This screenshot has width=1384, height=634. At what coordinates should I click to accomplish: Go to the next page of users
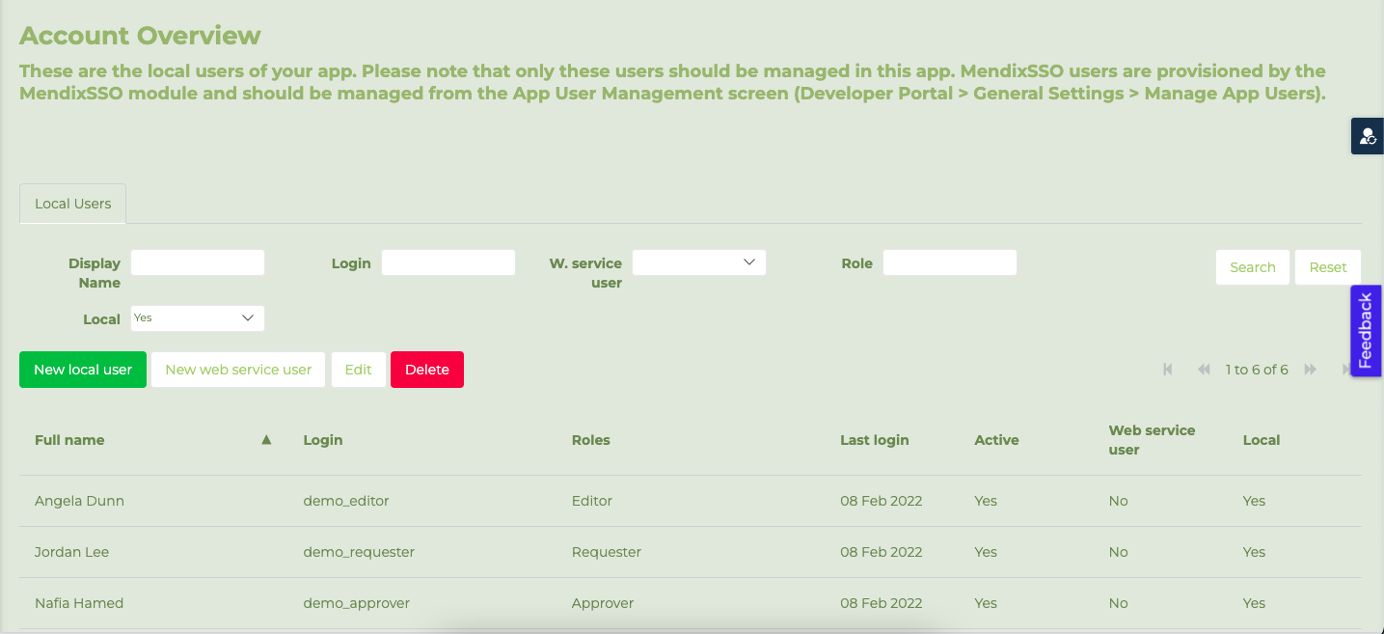tap(1310, 369)
